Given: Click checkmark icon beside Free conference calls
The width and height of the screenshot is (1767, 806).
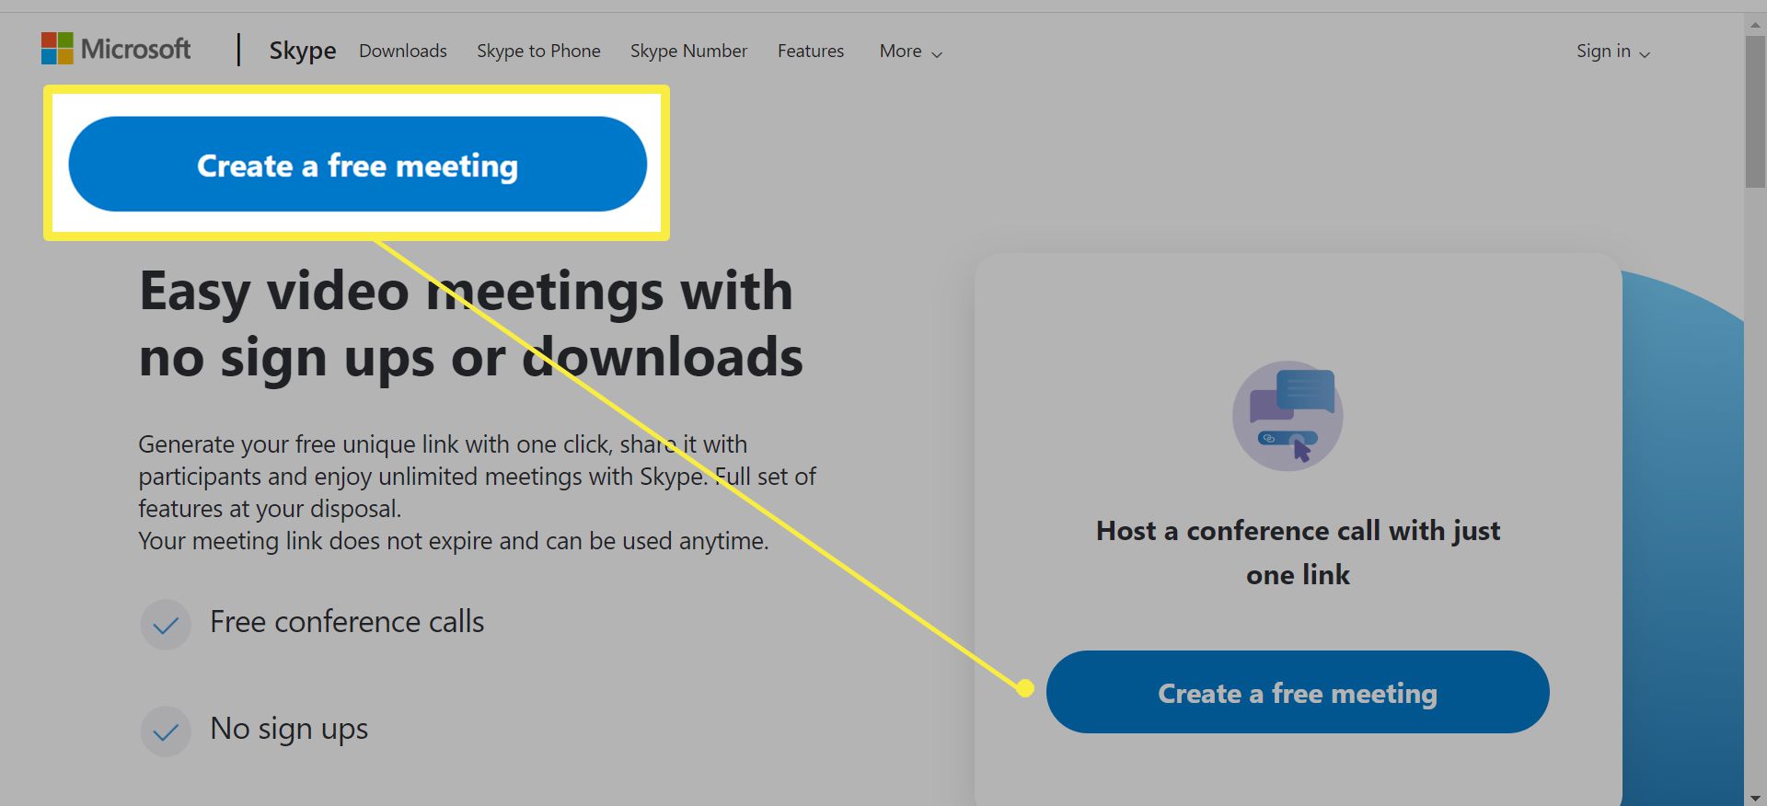Looking at the screenshot, I should (x=166, y=625).
